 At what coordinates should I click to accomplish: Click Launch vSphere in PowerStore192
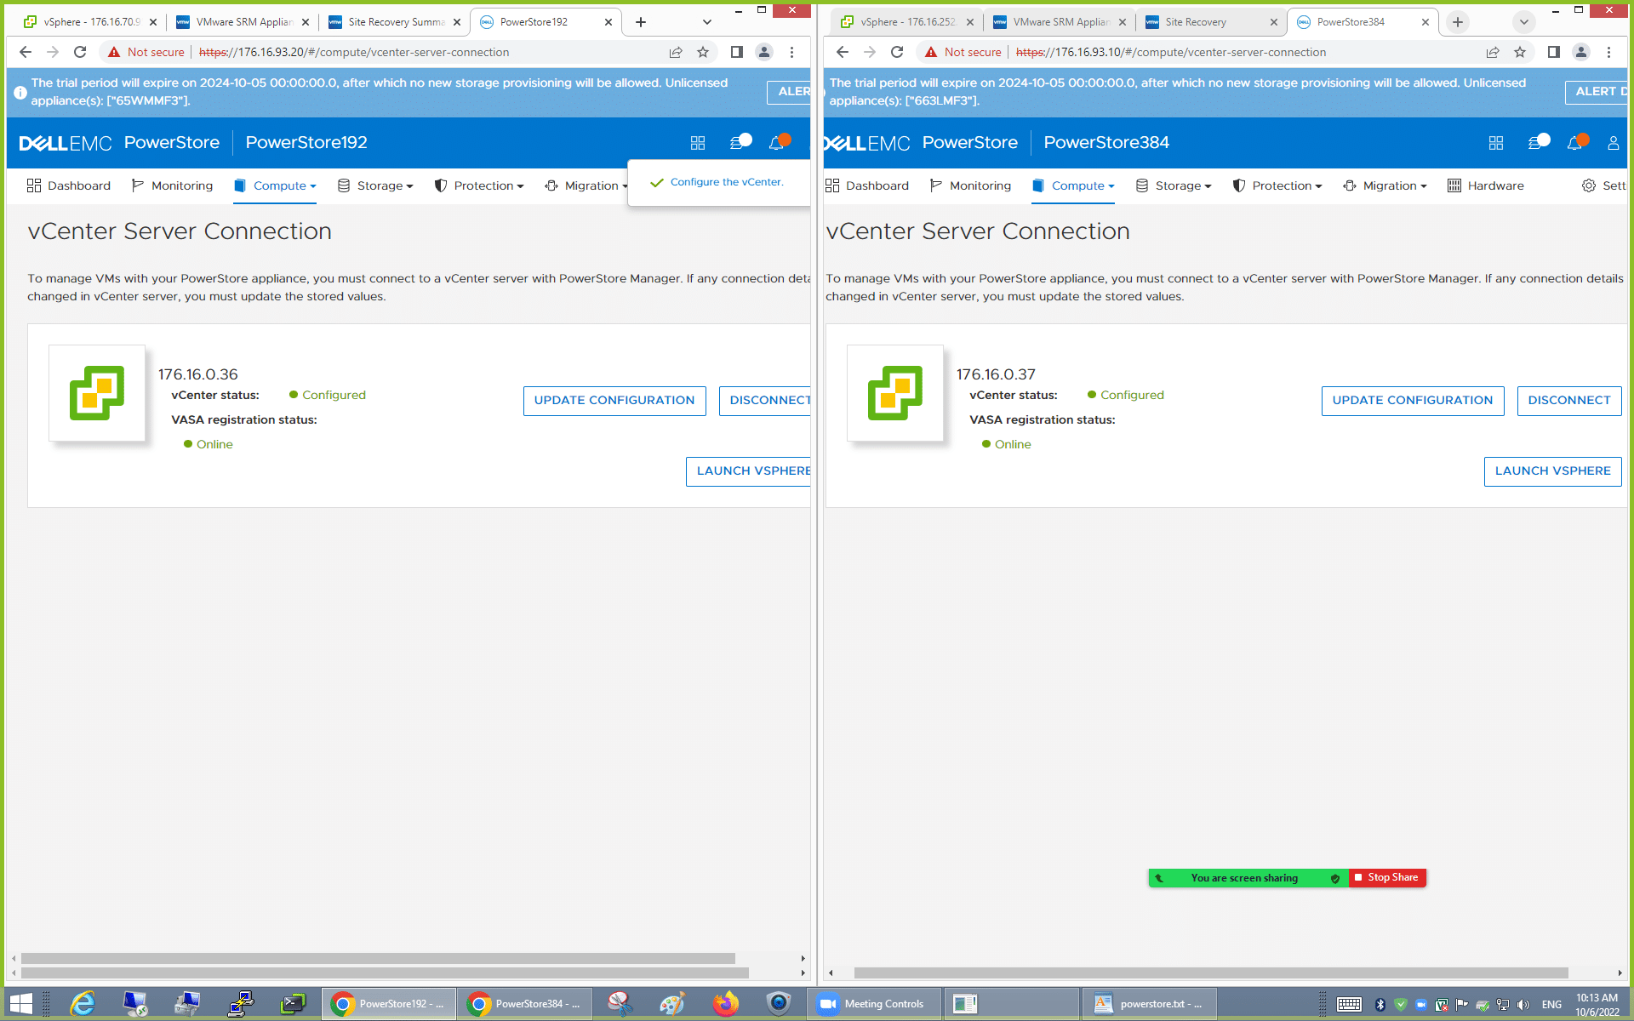[749, 471]
